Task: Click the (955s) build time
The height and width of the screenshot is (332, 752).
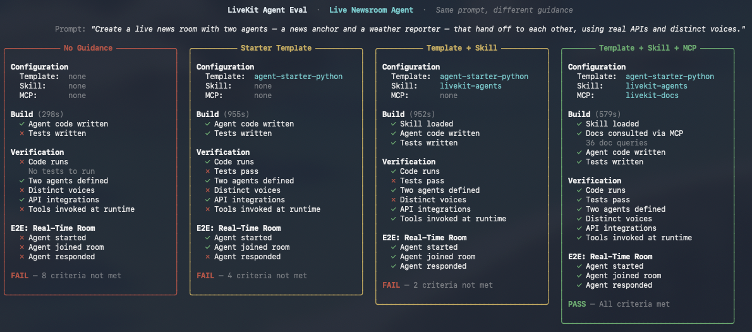Action: tap(236, 114)
